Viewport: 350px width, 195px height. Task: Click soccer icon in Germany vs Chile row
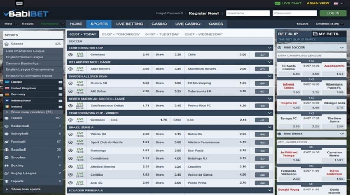pyautogui.click(x=70, y=55)
